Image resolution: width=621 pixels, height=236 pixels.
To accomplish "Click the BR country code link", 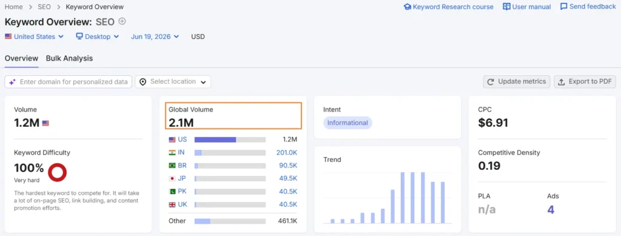I will click(182, 166).
